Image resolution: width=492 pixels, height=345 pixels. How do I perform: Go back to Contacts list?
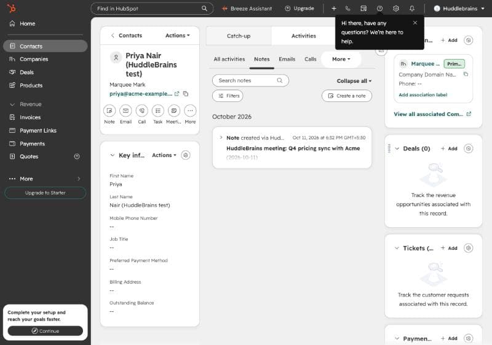127,36
